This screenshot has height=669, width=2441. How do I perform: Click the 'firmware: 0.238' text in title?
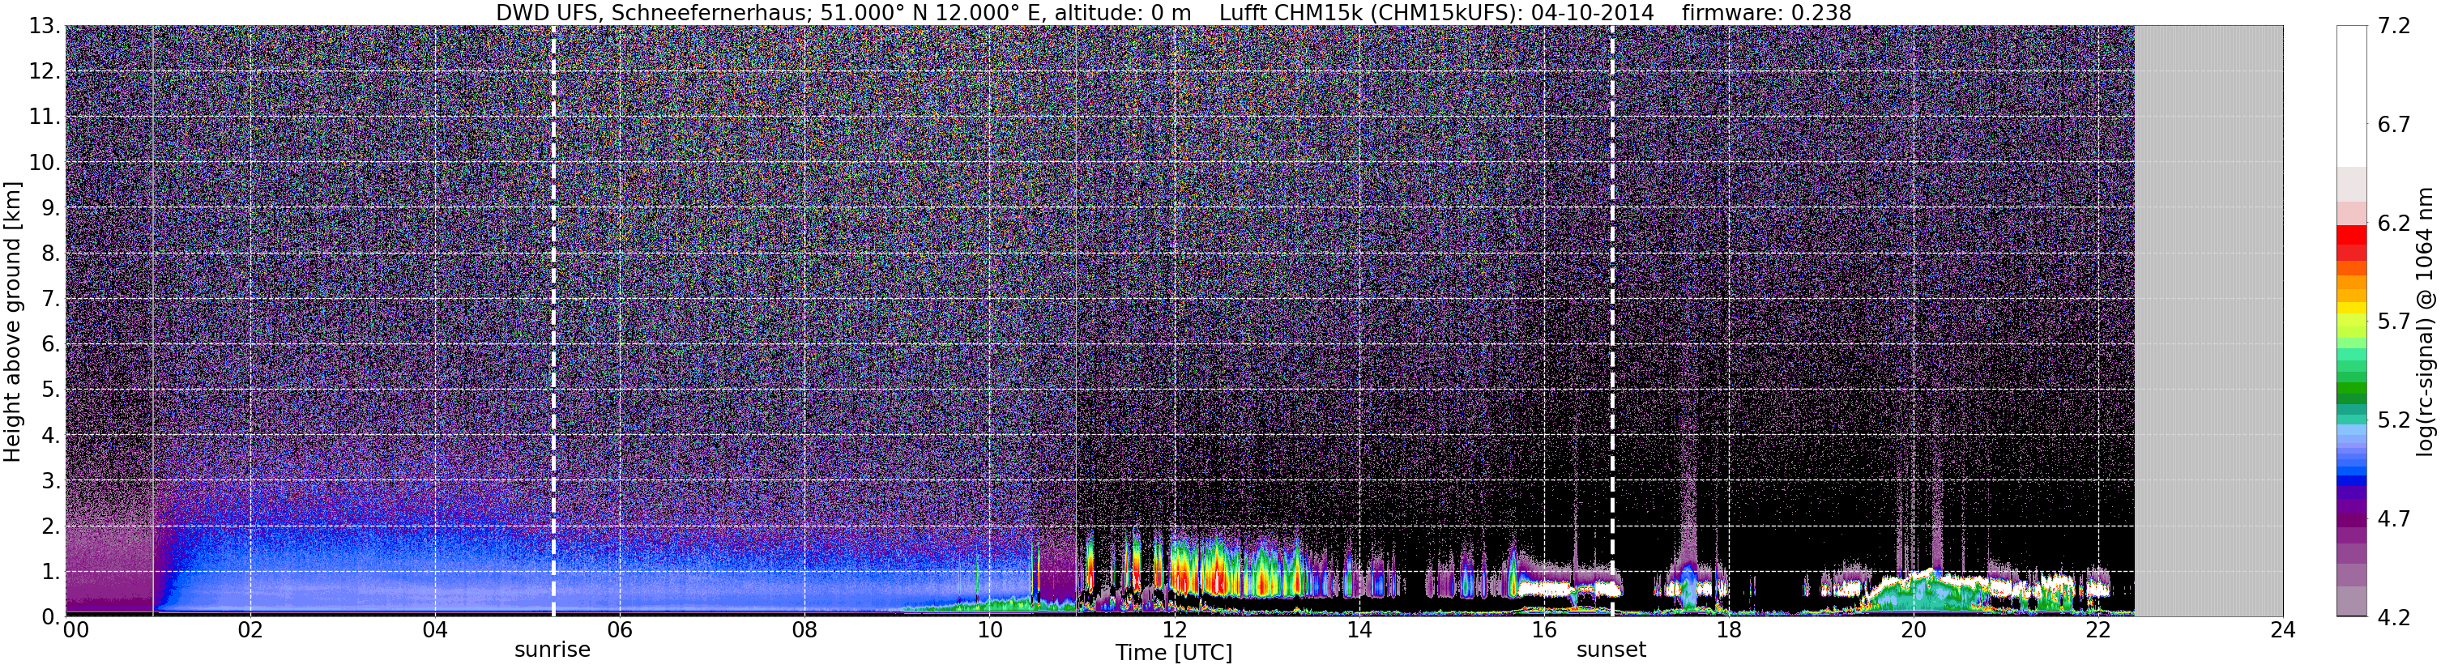[1766, 12]
